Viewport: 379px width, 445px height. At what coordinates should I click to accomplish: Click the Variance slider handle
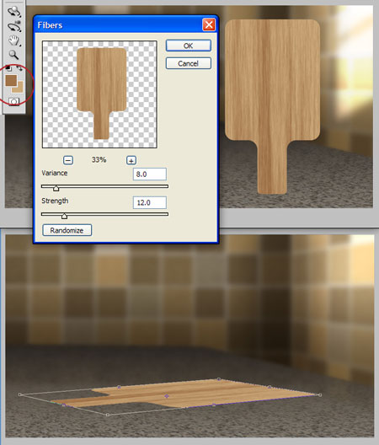56,188
